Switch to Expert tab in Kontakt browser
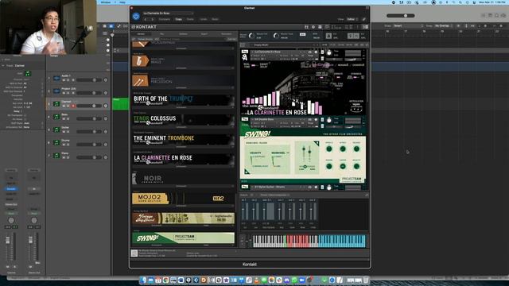509x286 pixels. coord(204,33)
